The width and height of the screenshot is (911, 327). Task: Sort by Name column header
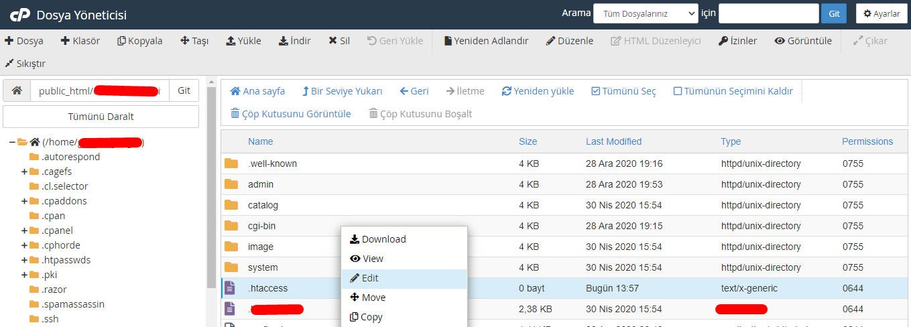[x=260, y=141]
